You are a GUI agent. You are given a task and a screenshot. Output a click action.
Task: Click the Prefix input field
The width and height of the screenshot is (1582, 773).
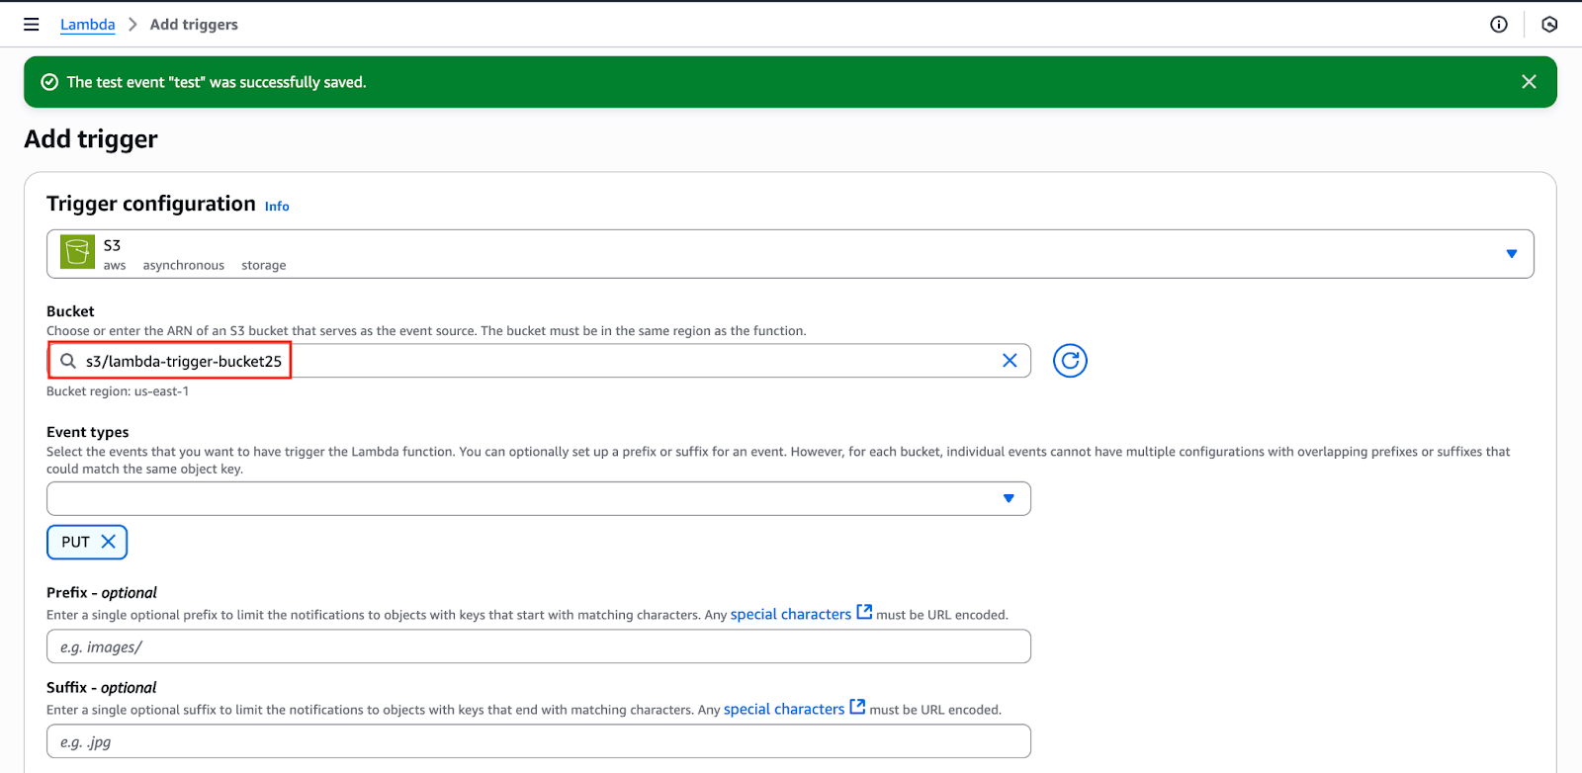(539, 646)
